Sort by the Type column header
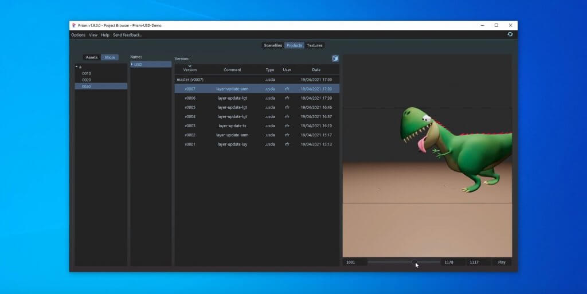Viewport: 587px width, 294px height. tap(270, 69)
